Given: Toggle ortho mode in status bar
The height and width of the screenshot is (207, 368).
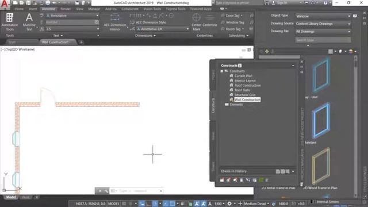Looking at the screenshot, I should coord(148,204).
